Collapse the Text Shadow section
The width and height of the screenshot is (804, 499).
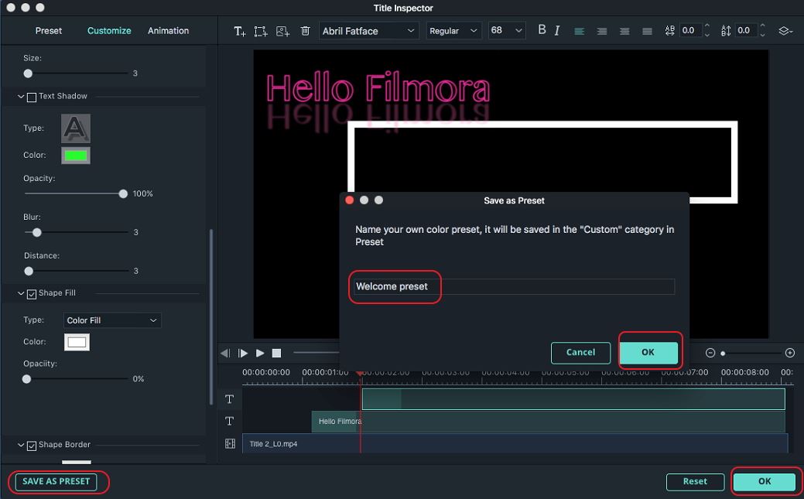coord(21,97)
